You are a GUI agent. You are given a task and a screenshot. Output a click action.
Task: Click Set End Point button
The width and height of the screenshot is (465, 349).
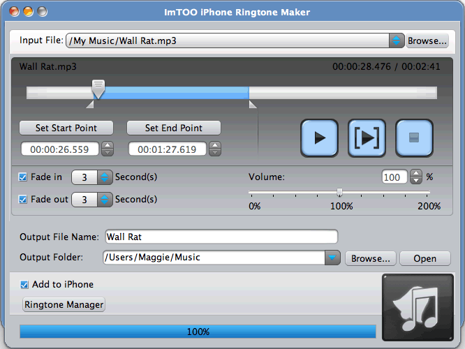coord(174,128)
